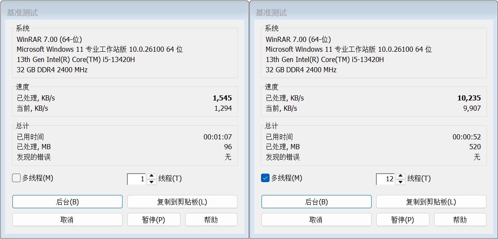This screenshot has width=498, height=239.
Task: Click 复制到剪贴板(L) in the 10,235 KB/s dialog
Action: [x=431, y=202]
